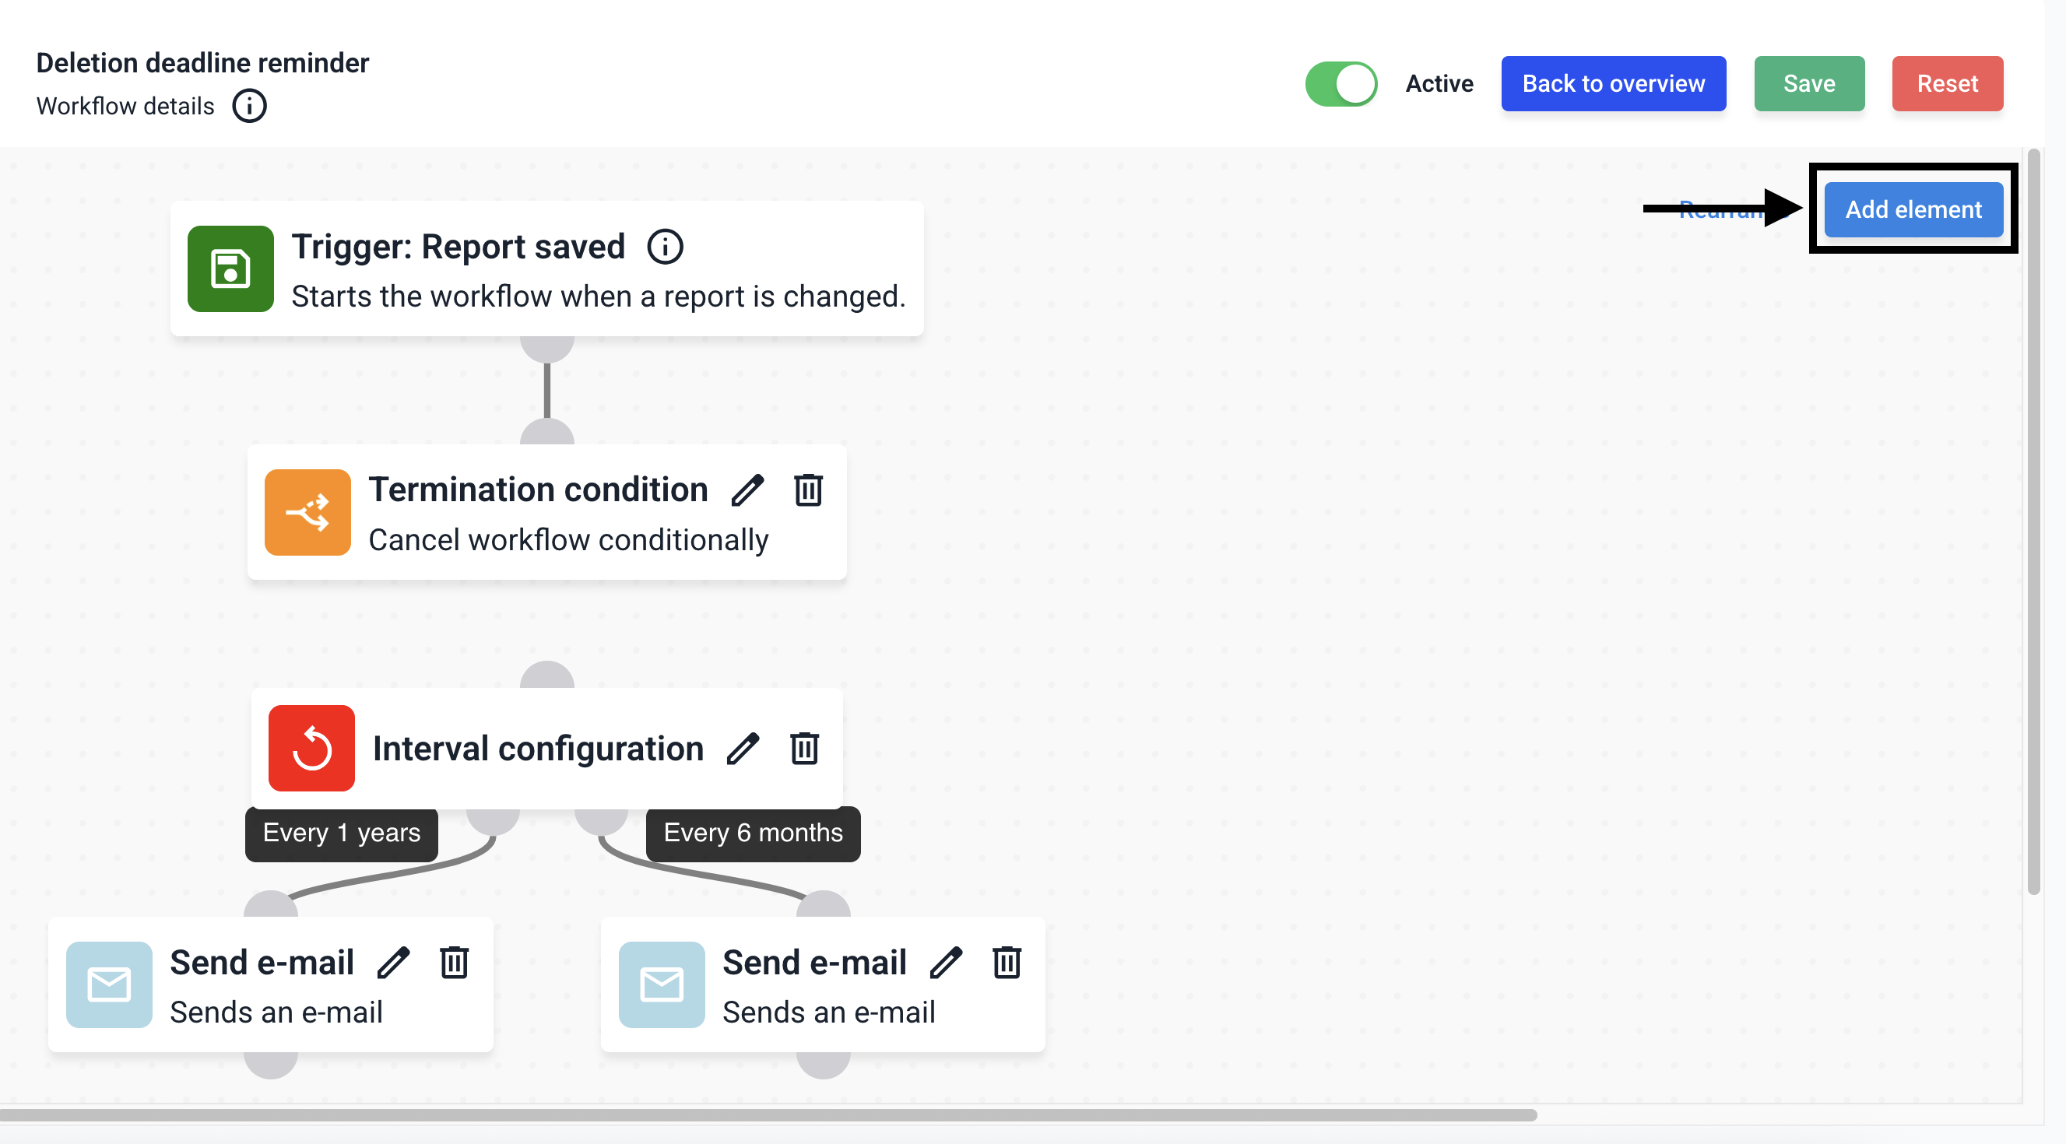The width and height of the screenshot is (2066, 1144).
Task: Click the horizontal scrollbar at bottom
Action: (x=768, y=1115)
